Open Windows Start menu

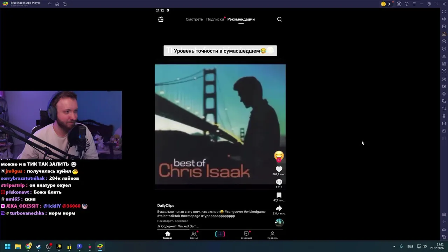pos(7,246)
